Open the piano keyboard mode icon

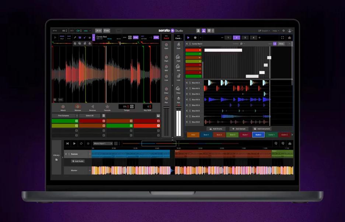(158, 116)
